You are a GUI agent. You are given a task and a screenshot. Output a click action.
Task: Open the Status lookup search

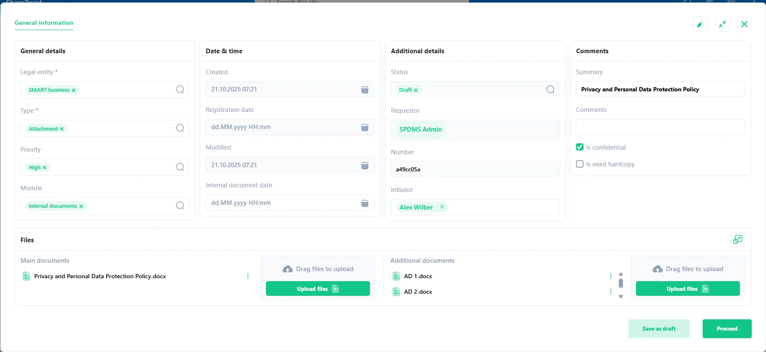coord(550,90)
